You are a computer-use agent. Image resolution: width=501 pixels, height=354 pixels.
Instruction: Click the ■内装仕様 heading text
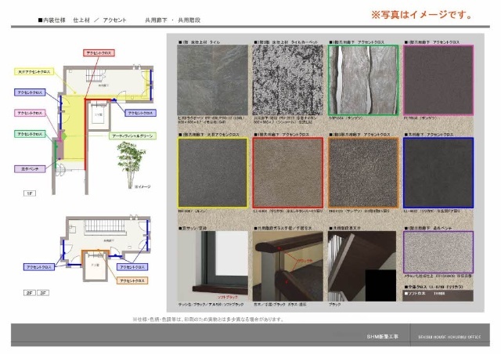click(x=52, y=20)
